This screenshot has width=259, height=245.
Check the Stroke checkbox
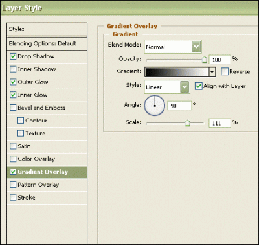coord(13,198)
